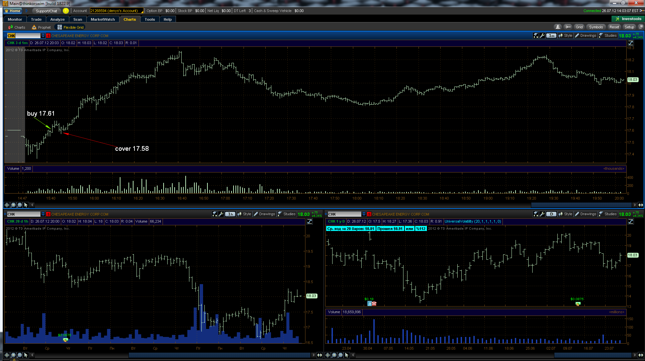
Task: Click the dividend icon on the 1h chart
Action: coord(65,340)
